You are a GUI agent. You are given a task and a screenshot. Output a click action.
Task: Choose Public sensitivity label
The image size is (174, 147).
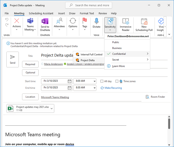point(115,42)
